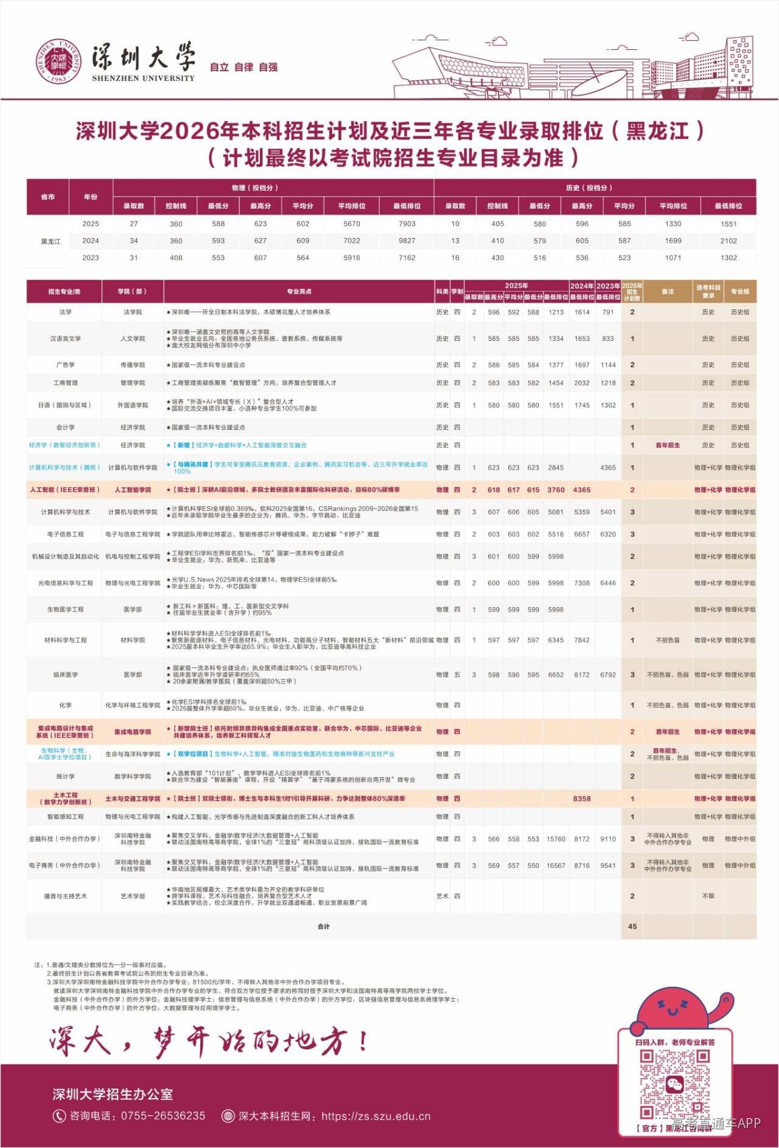
Task: Select the 播音与主持艺术 major name
Action: coord(66,896)
